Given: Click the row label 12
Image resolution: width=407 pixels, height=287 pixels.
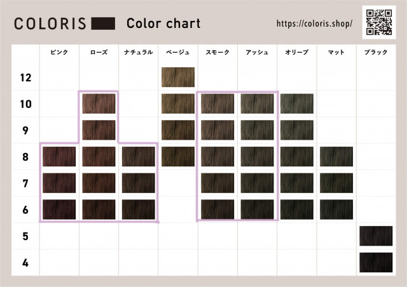Looking at the screenshot, I should point(25,77).
